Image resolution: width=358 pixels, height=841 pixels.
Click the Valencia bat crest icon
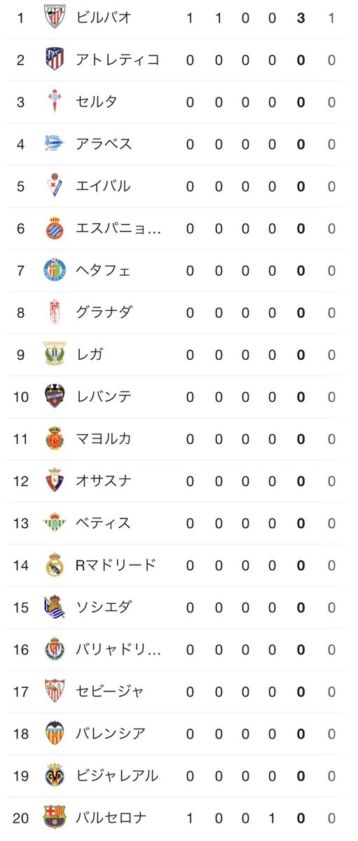pos(55,733)
